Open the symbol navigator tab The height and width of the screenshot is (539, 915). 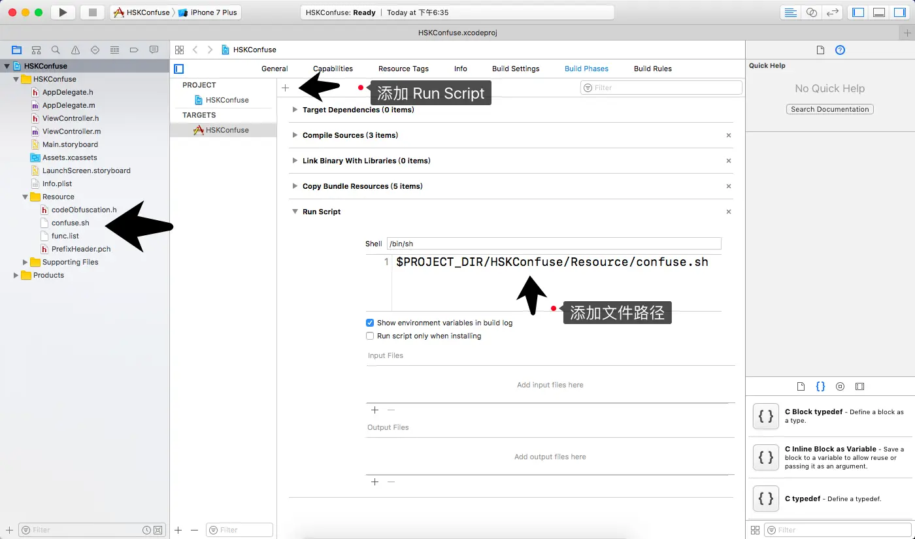tap(36, 50)
